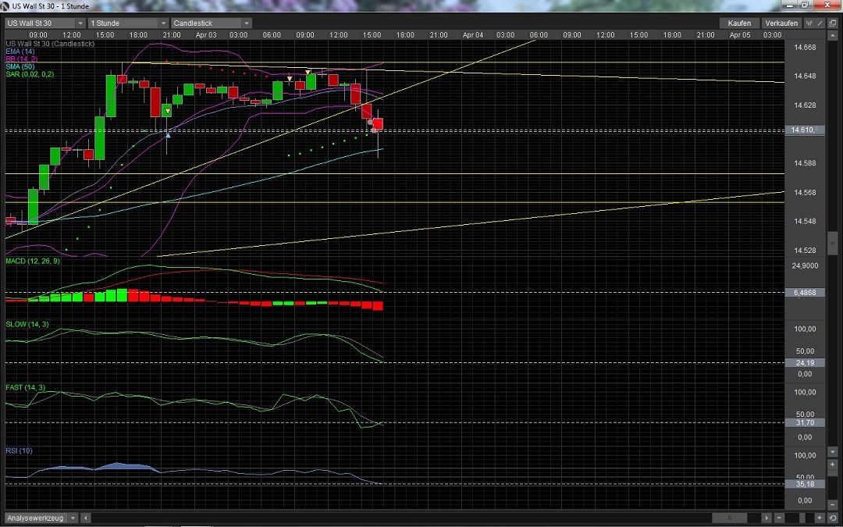
Task: Click the blue up-arrow marker under candle
Action: click(168, 135)
